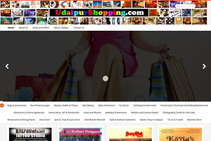This screenshot has height=141, width=211.
Task: Open the Steel Bartan Bhandar category
Action: (95, 120)
